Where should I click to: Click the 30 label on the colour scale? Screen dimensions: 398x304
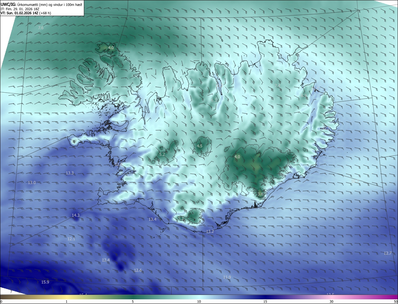pos(331,302)
